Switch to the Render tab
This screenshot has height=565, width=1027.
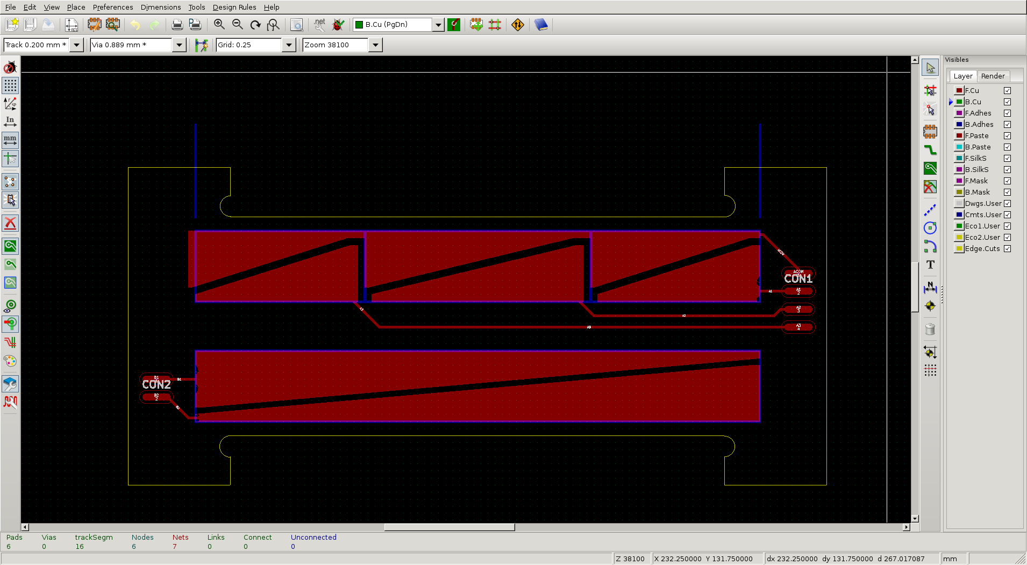[x=993, y=76]
